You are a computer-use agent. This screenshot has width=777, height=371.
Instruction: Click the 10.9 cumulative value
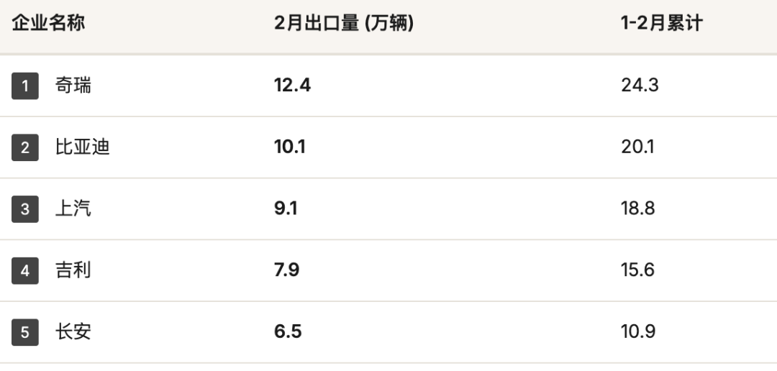tap(638, 332)
